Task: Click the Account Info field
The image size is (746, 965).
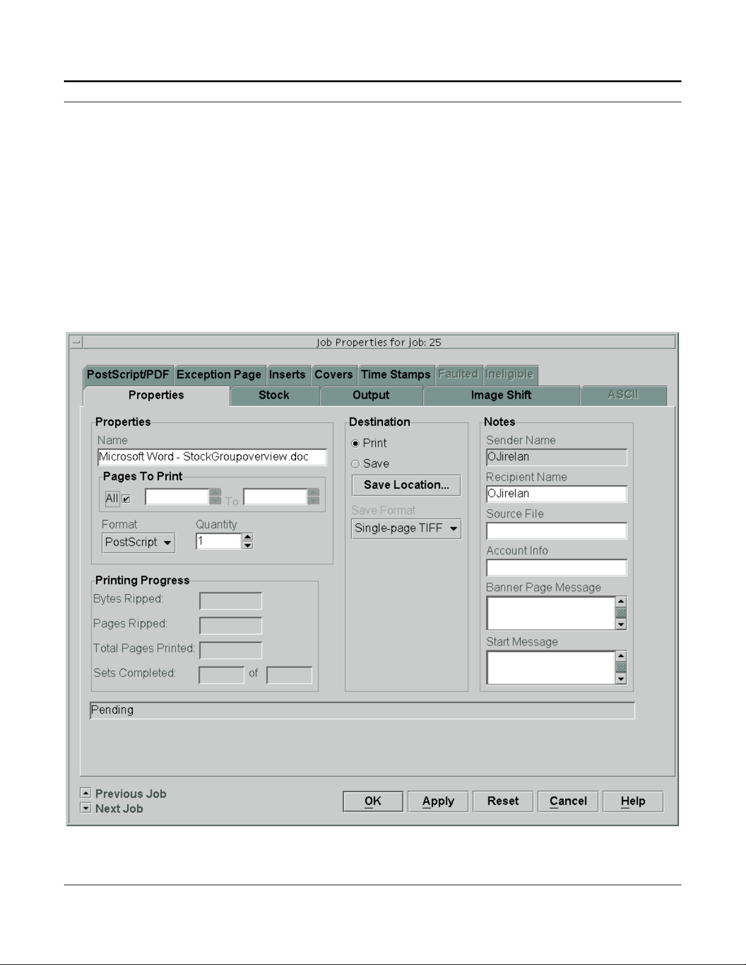Action: coord(557,567)
